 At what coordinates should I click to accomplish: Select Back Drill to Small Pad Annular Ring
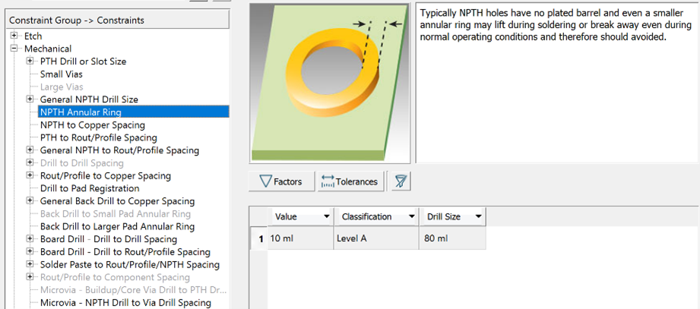(116, 213)
